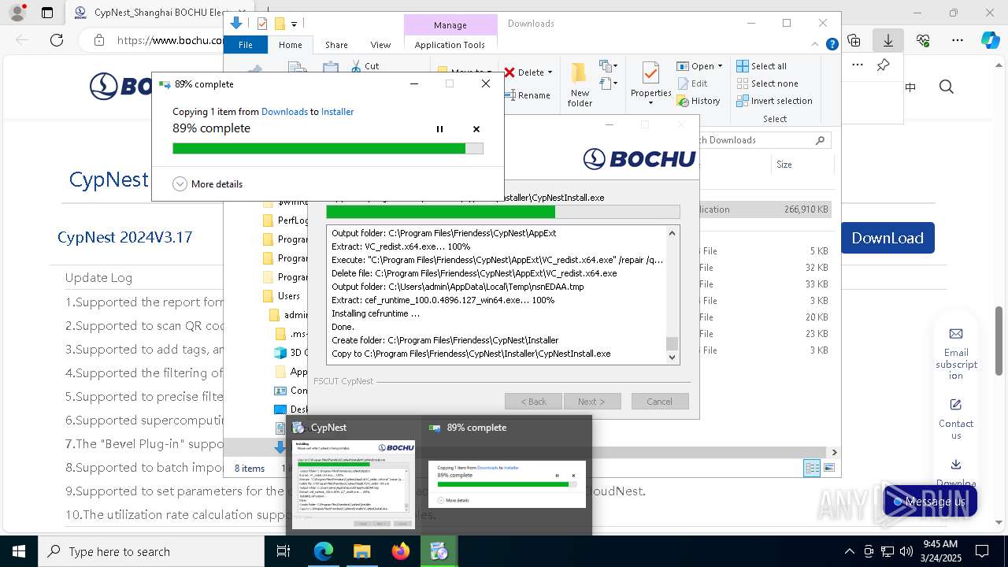Select the Manage contextual tab
1008x567 pixels.
point(450,25)
